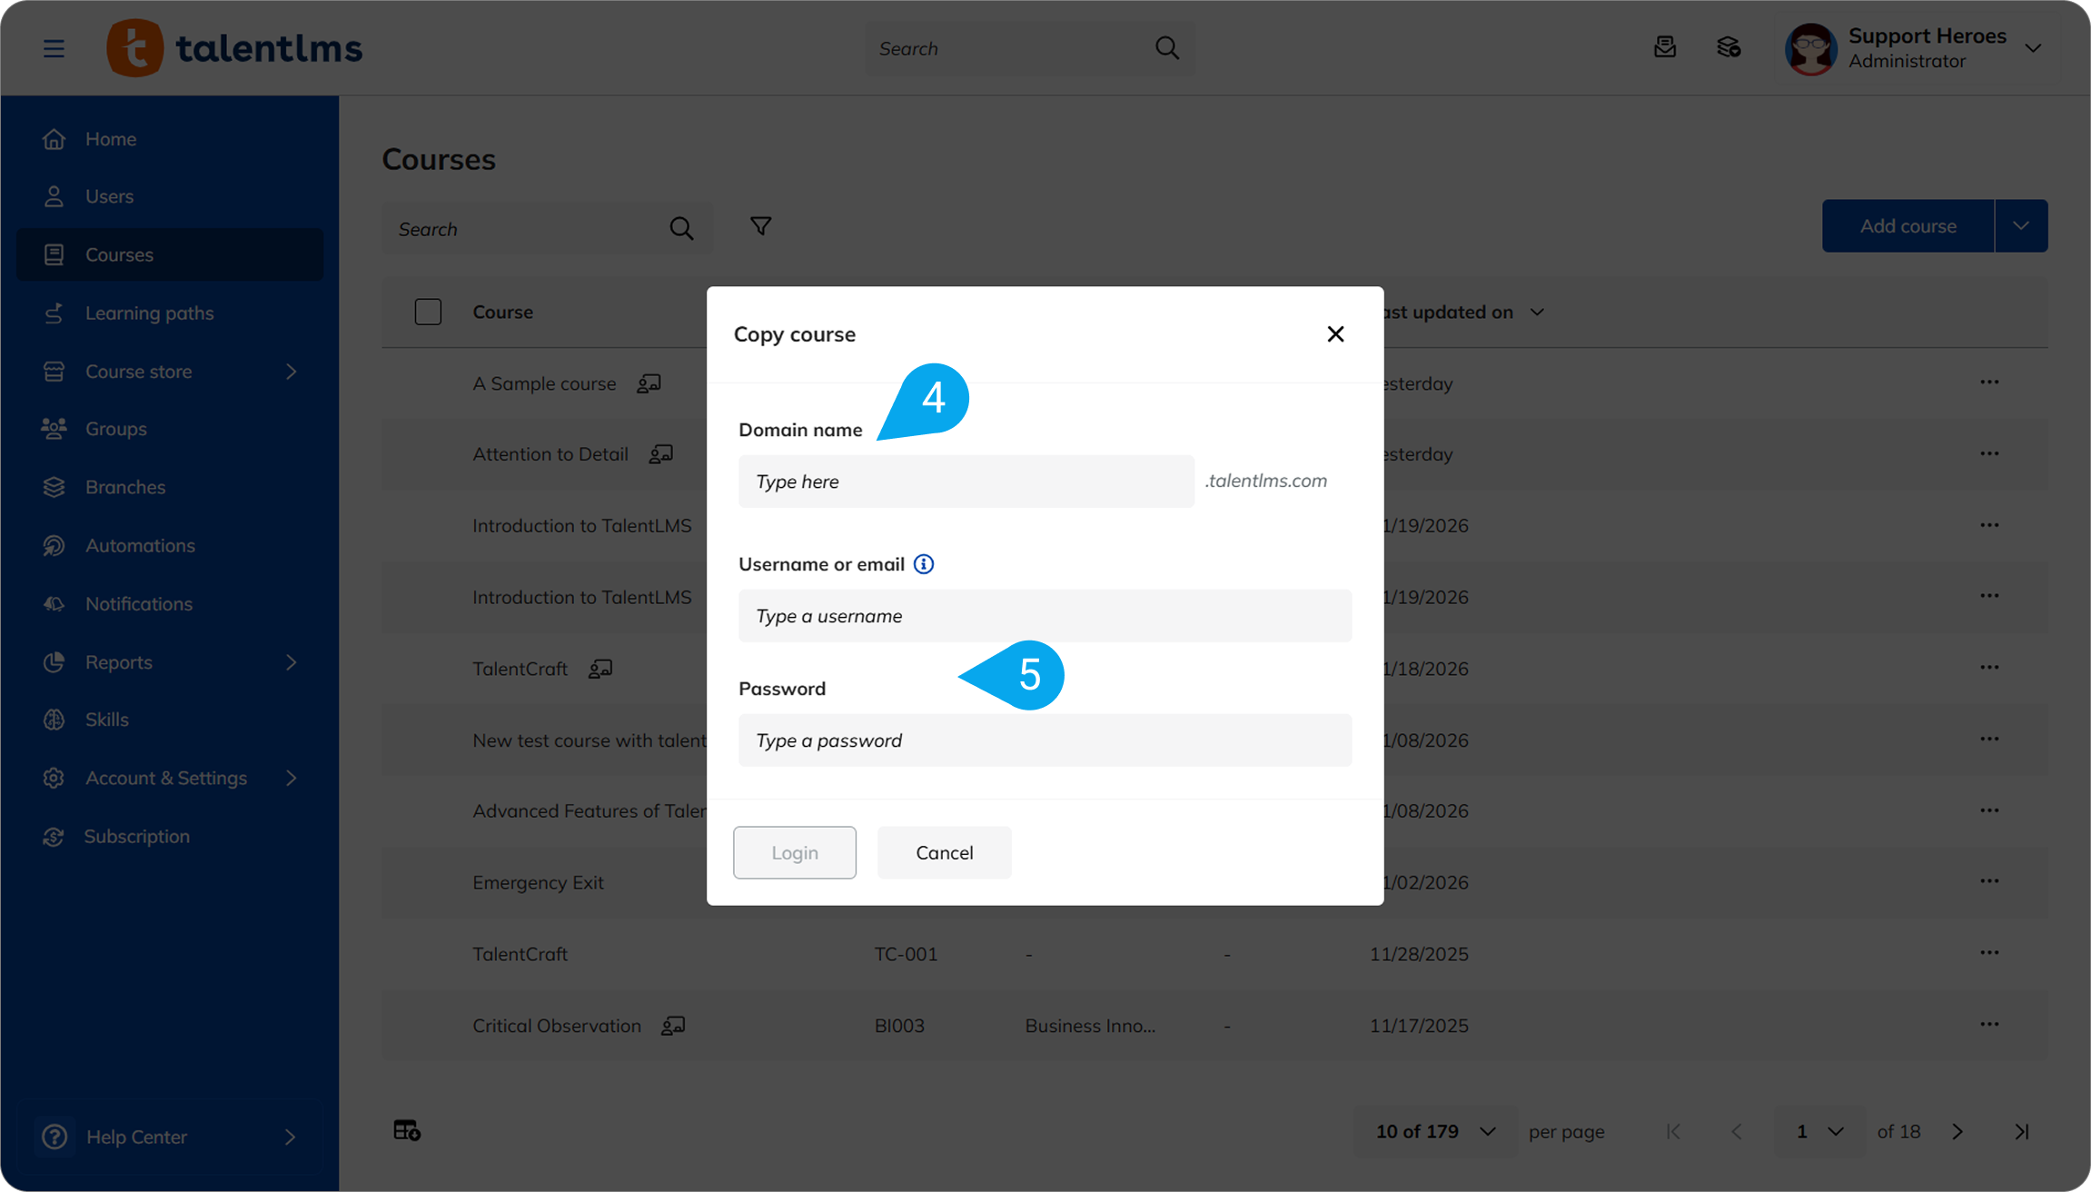
Task: Click the courses search magnifier icon
Action: [x=681, y=229]
